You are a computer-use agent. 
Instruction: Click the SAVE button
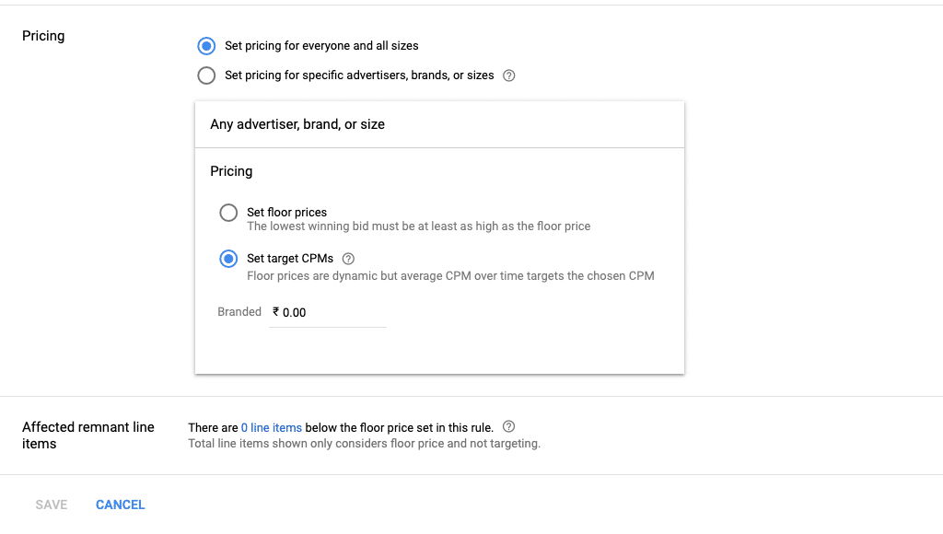[x=51, y=505]
